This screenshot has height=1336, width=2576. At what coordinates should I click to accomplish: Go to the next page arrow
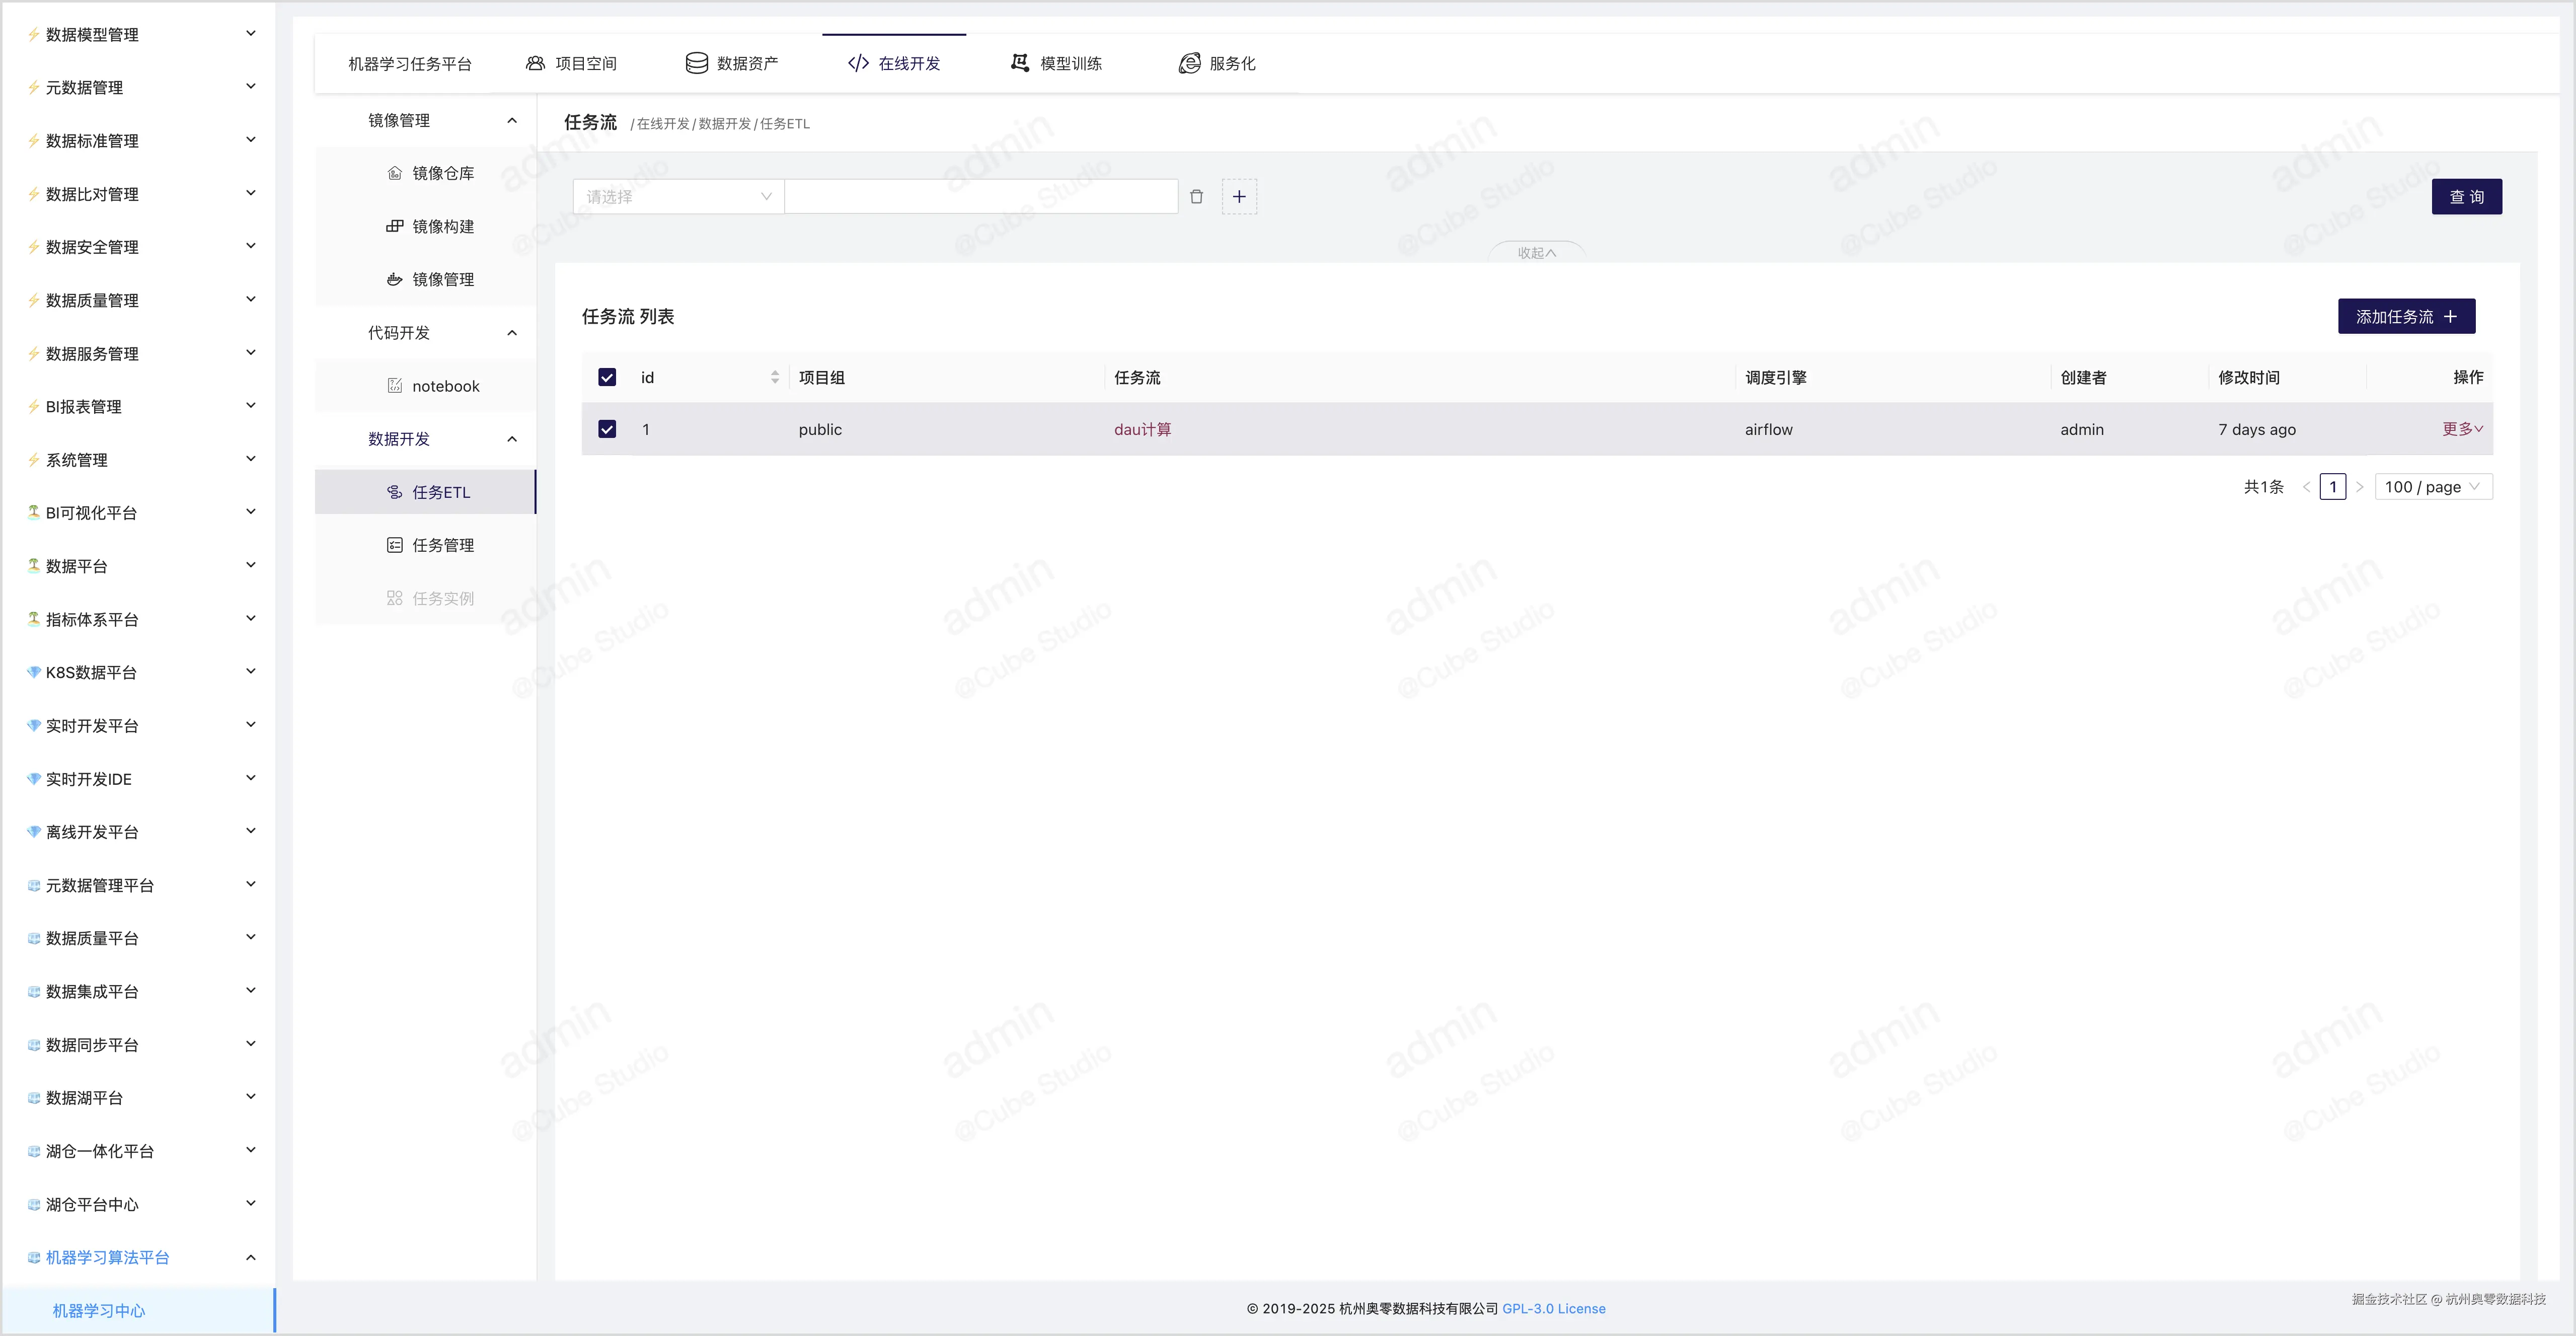pyautogui.click(x=2359, y=487)
